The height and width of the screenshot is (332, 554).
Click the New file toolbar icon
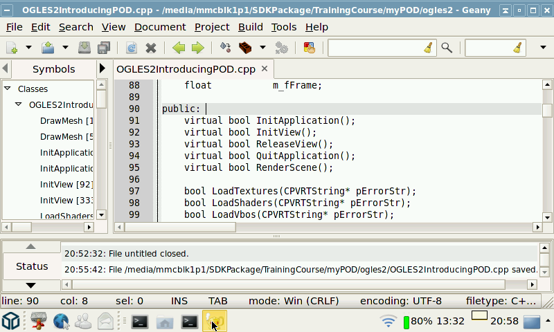(12, 48)
